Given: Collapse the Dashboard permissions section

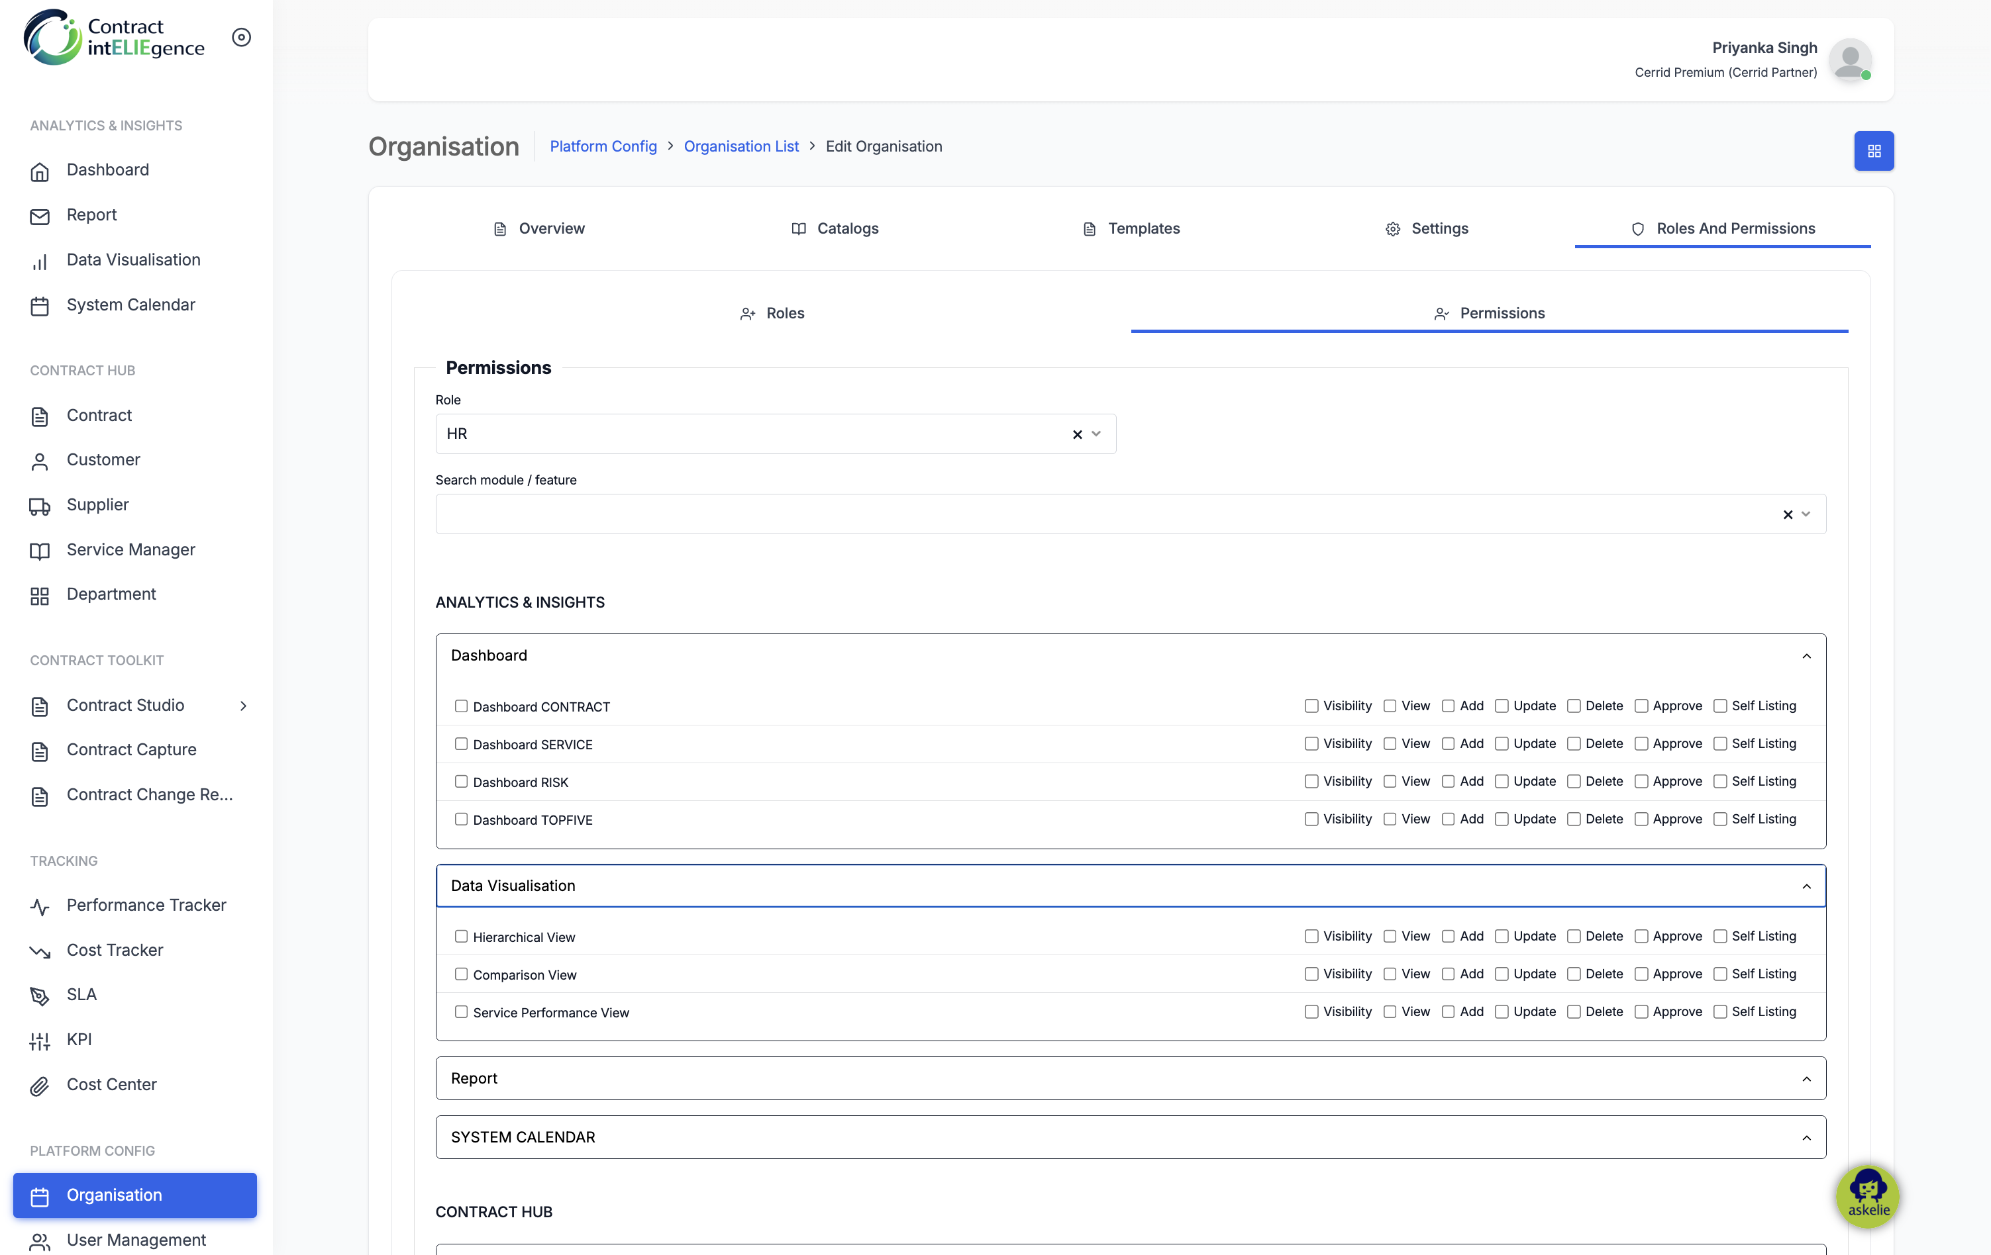Looking at the screenshot, I should point(1807,656).
